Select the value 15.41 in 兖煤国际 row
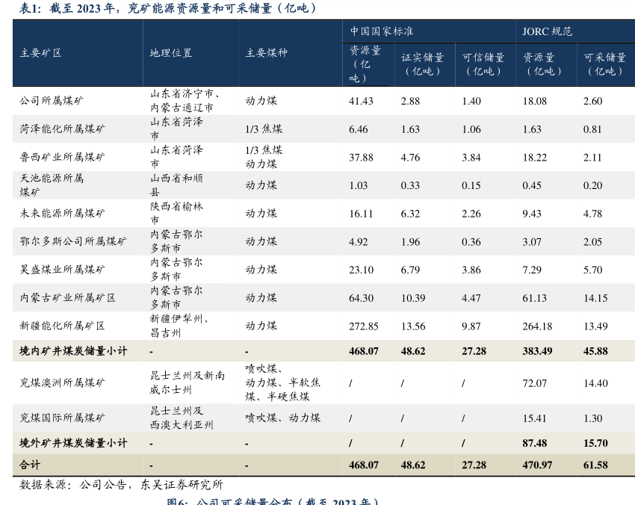The width and height of the screenshot is (635, 505). 535,418
